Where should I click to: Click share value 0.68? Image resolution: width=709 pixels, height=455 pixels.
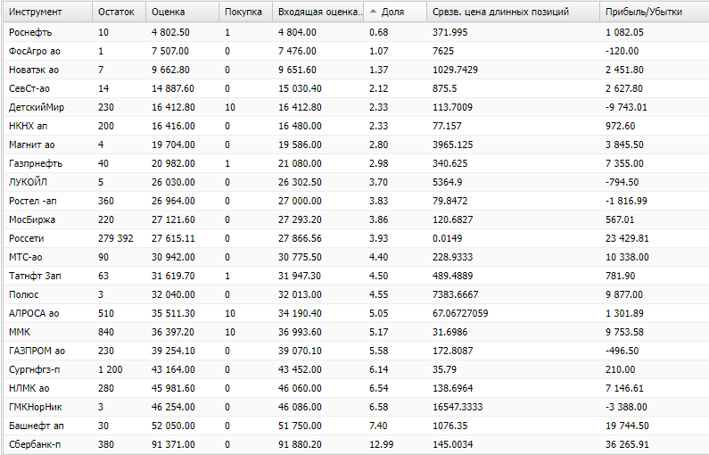[x=378, y=33]
